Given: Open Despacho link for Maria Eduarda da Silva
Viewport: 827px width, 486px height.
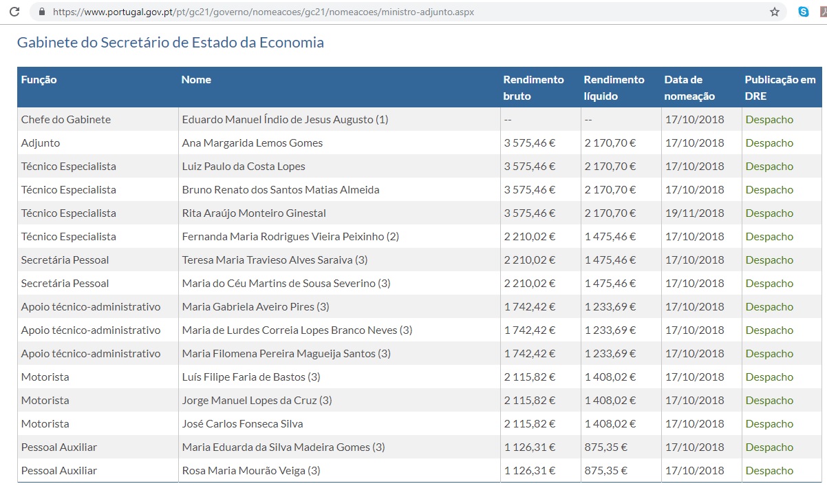Looking at the screenshot, I should pyautogui.click(x=769, y=447).
